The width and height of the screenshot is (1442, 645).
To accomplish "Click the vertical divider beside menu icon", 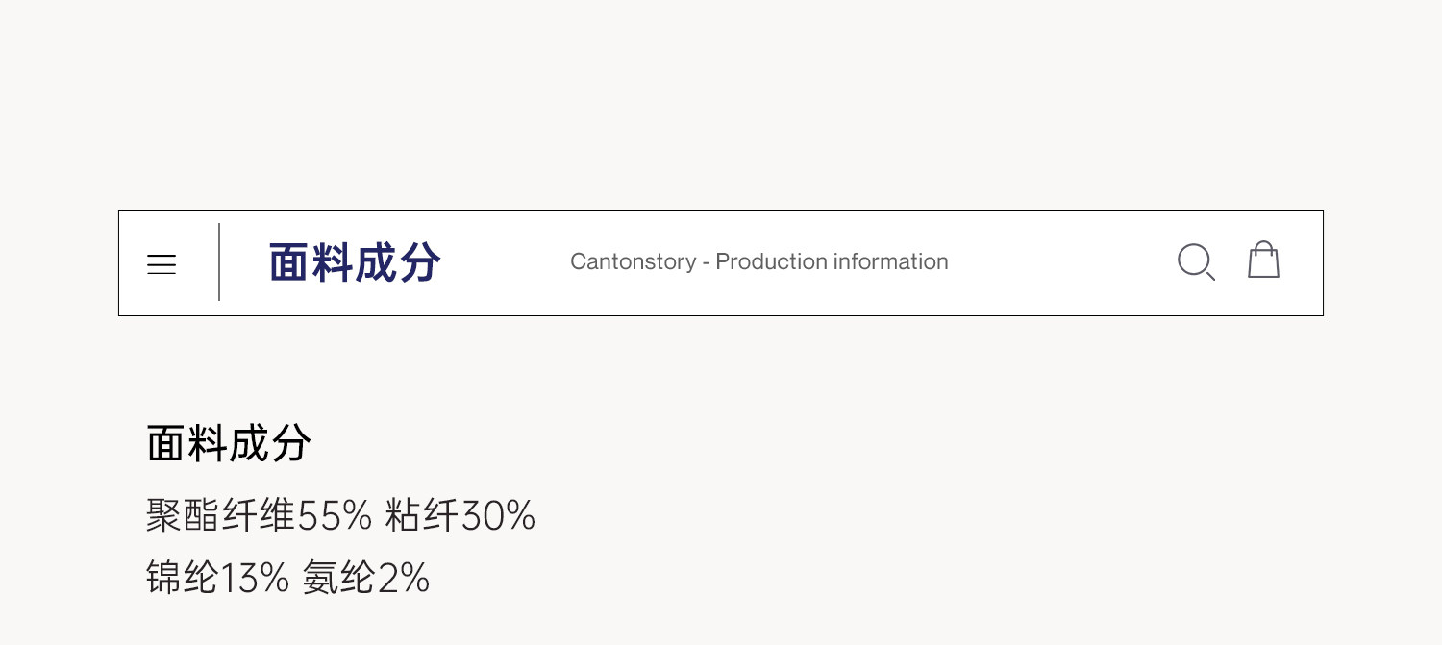I will 219,262.
